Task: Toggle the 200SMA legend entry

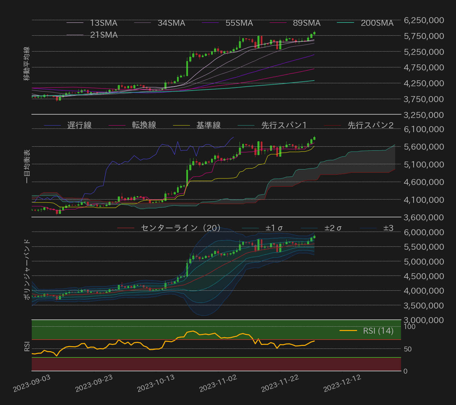Action: (x=377, y=23)
